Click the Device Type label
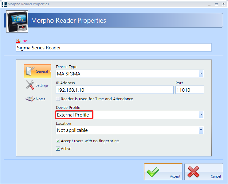The height and width of the screenshot is (184, 228). tap(67, 67)
